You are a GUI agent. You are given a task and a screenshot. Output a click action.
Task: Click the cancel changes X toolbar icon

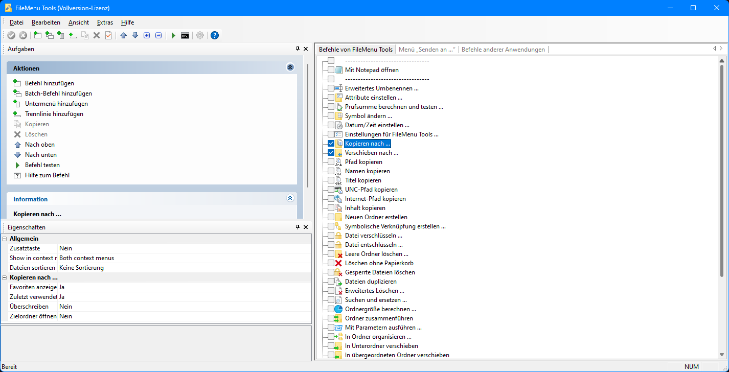pyautogui.click(x=23, y=35)
